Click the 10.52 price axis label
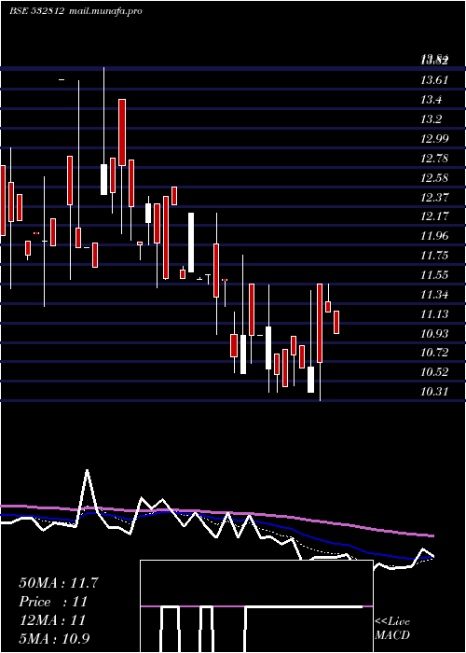This screenshot has height=653, width=466. point(434,372)
